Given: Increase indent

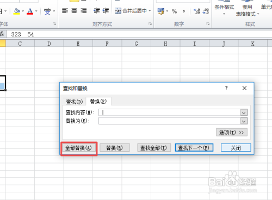Looking at the screenshot, I should click(106, 11).
